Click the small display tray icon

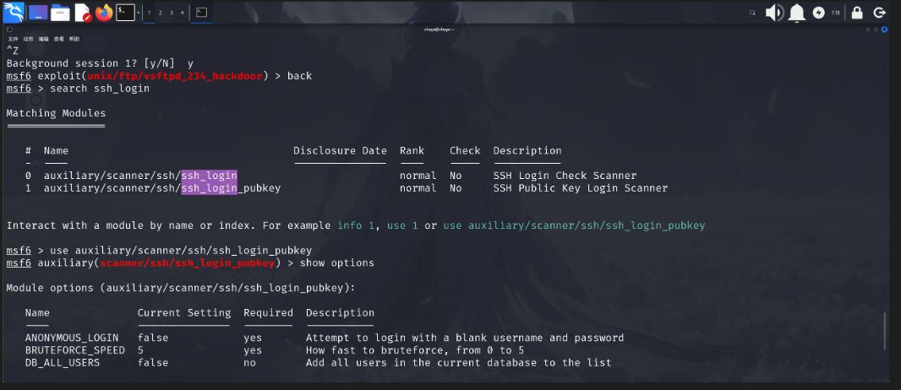click(x=752, y=13)
